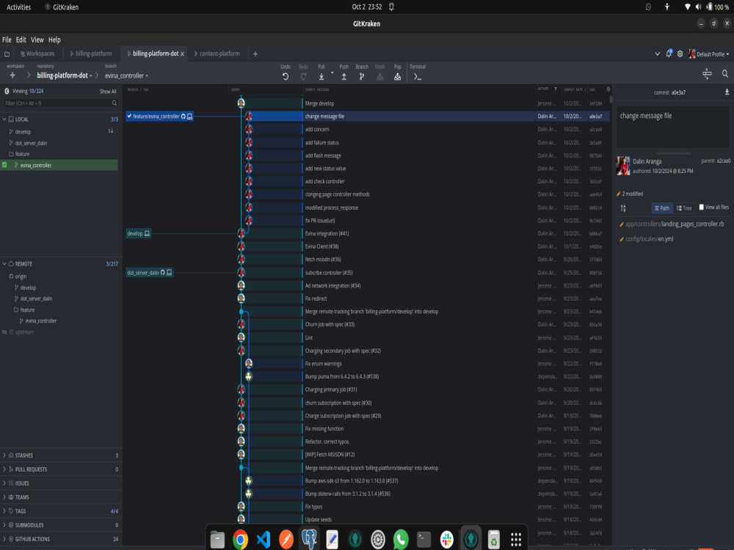Open preferences gear icon near profile

[680, 54]
